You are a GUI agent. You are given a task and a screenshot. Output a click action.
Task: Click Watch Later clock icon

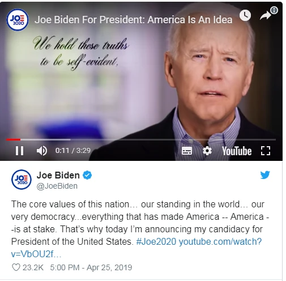coord(245,15)
